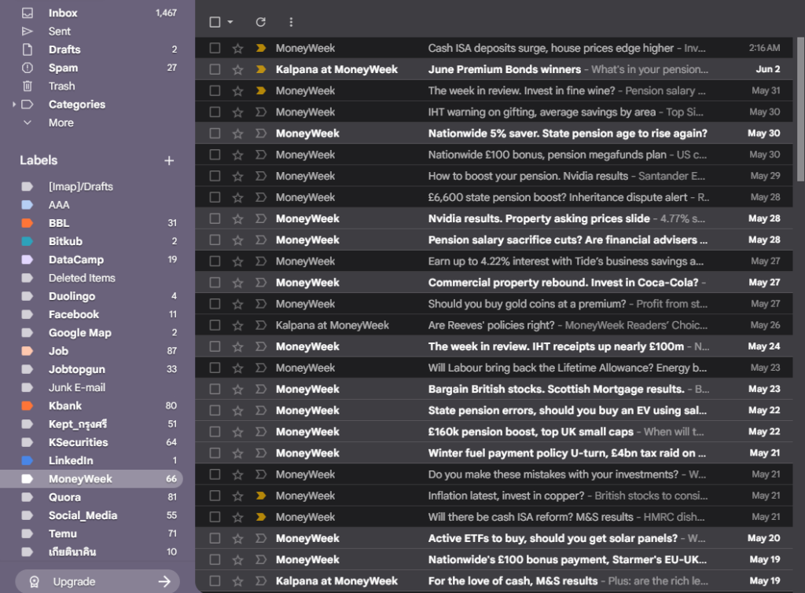Check the box for 'June Premium Bonds winners'
The width and height of the screenshot is (805, 593).
click(215, 69)
